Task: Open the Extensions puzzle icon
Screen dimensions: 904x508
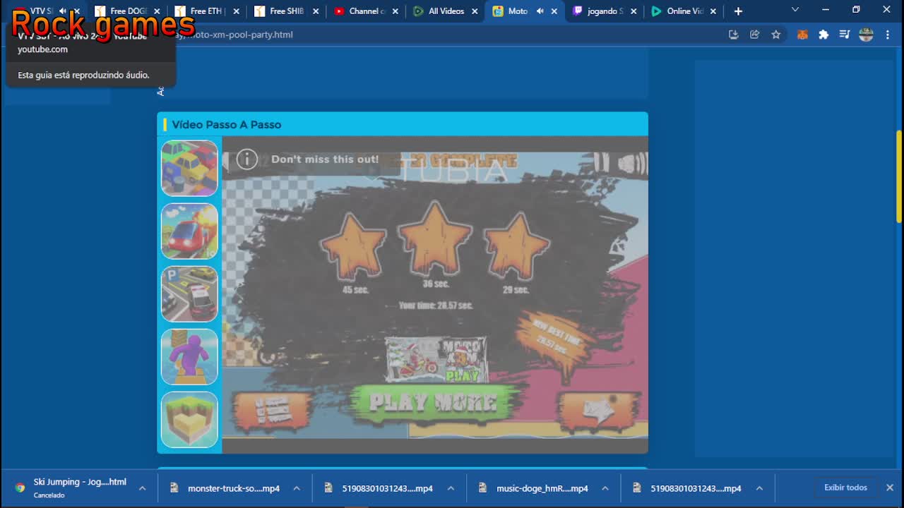Action: 823,35
